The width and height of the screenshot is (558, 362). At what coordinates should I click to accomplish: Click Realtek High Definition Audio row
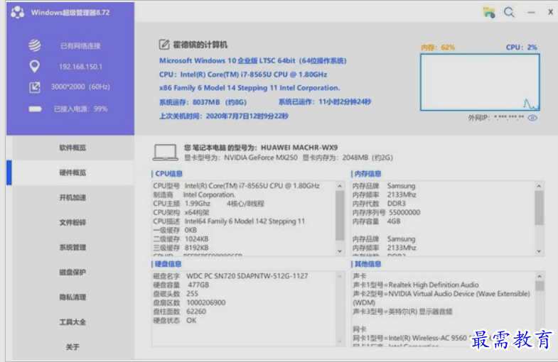pos(416,285)
